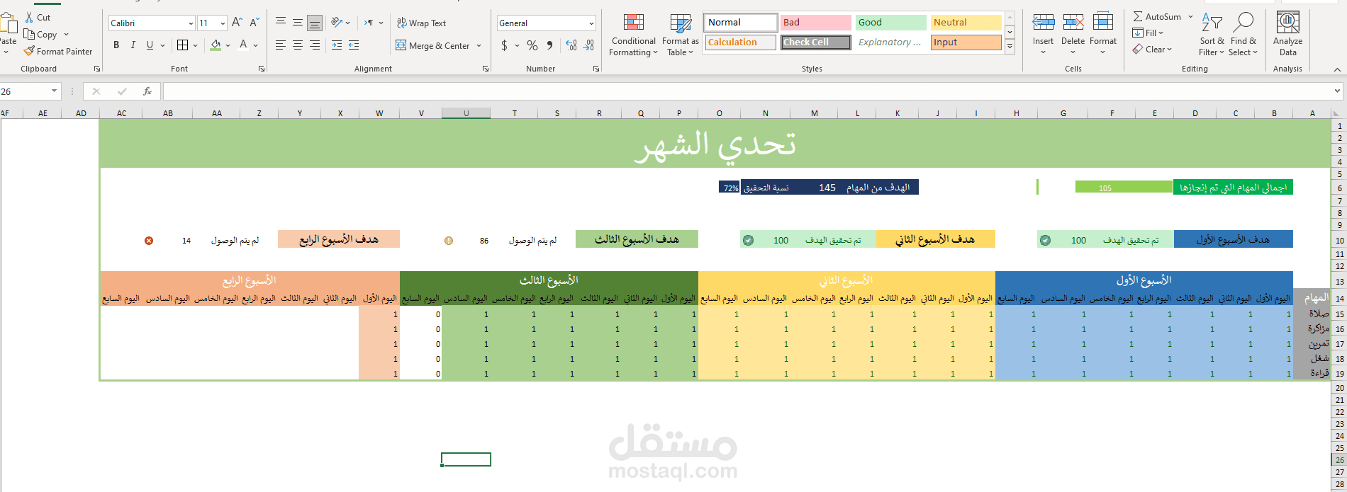Click AutoSum sigma icon
1347x492 pixels.
(1137, 16)
